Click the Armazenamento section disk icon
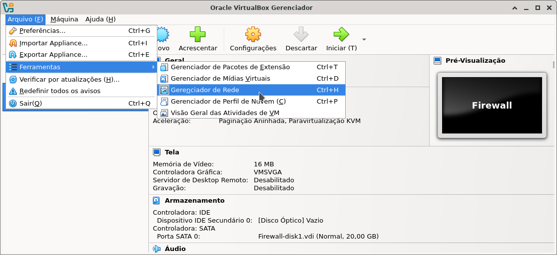Viewport: 557px width, 255px height. point(157,201)
